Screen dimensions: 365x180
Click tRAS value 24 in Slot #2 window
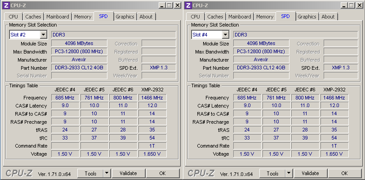65,130
